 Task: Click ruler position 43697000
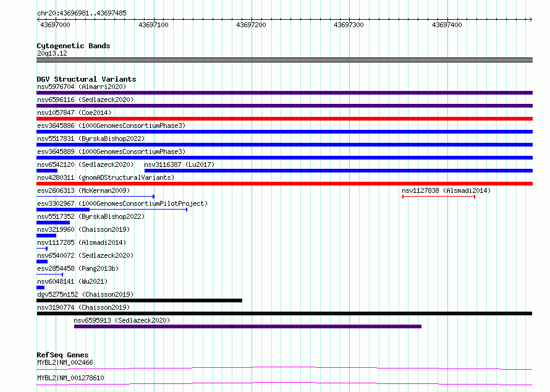click(x=55, y=25)
